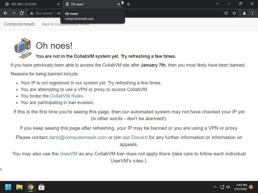Click the bold January 7th text
258x193 pixels.
coord(153,65)
